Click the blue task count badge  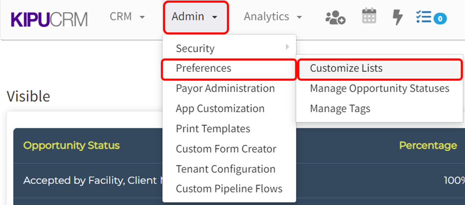440,19
